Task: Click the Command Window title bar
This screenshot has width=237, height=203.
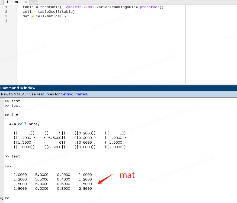Action: (18, 88)
